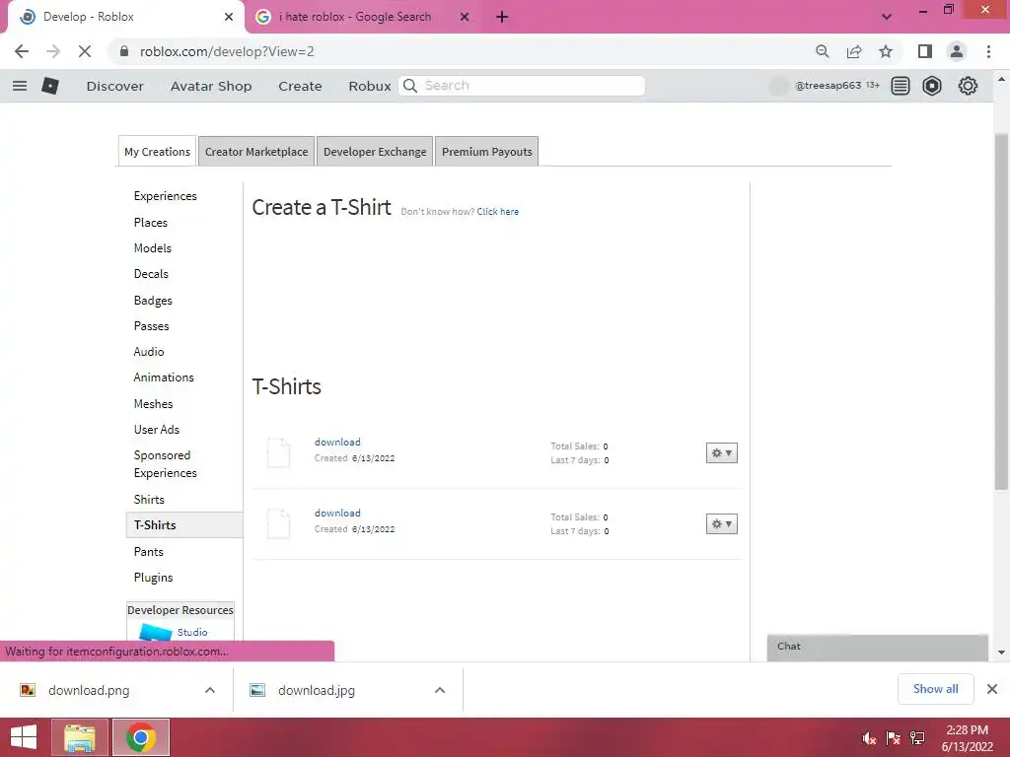Open the Roblox hamburger navigation menu
Image resolution: width=1010 pixels, height=757 pixels.
click(x=20, y=86)
